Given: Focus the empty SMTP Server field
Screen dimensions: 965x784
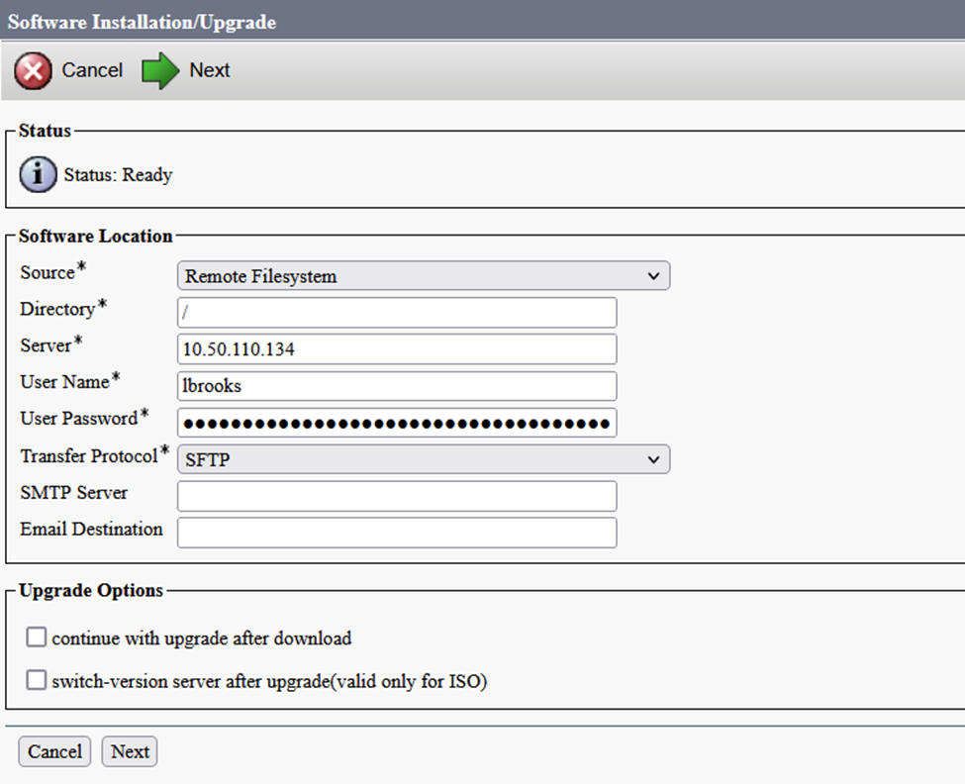Looking at the screenshot, I should click(x=397, y=496).
